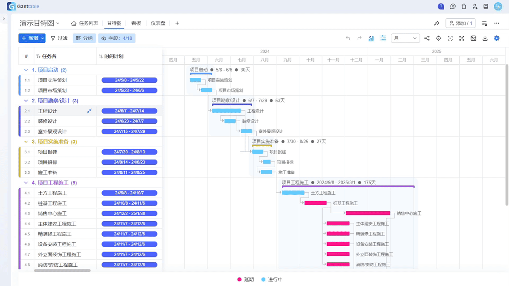Open the trash bin icon in header

pyautogui.click(x=464, y=7)
